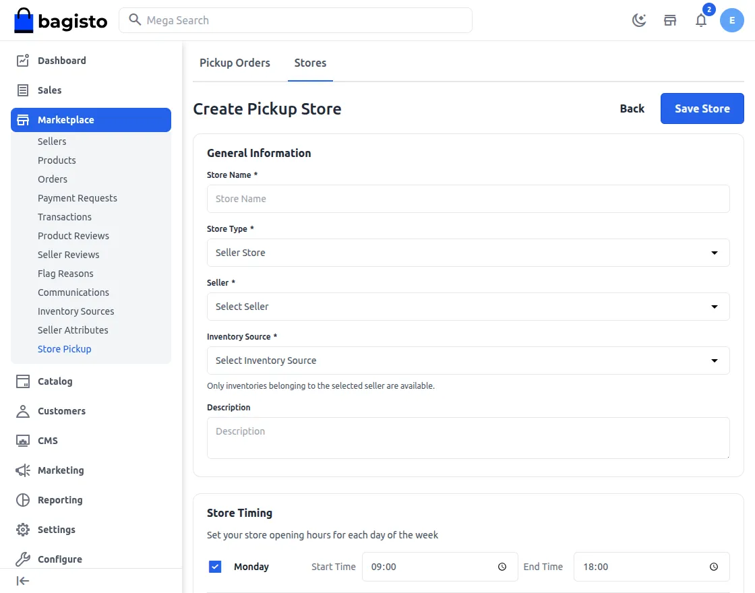Click the Sales sidebar icon
Screen dimensions: 755x593
tap(23, 90)
